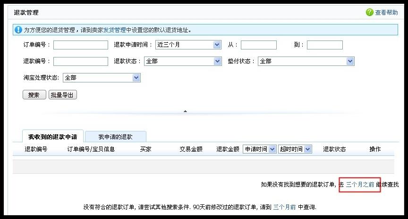
Task: Click the 退款编号 column header
Action: pos(36,149)
